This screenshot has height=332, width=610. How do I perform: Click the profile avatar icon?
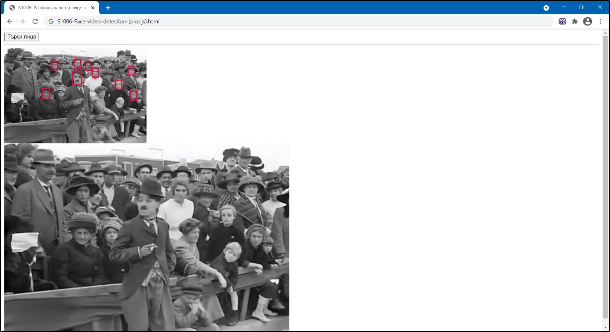(x=587, y=21)
